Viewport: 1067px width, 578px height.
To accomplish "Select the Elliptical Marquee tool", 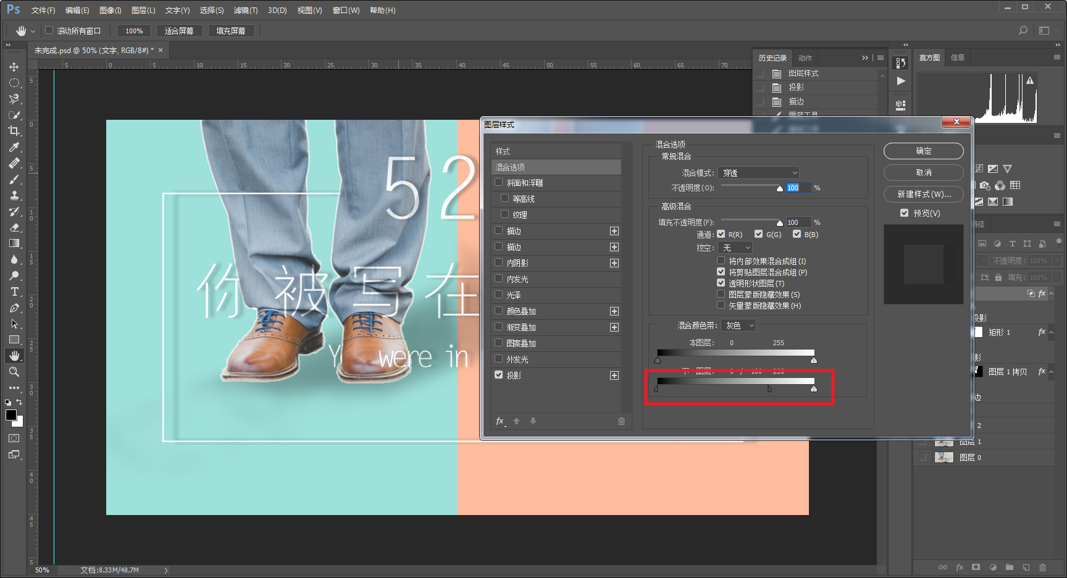I will click(14, 83).
